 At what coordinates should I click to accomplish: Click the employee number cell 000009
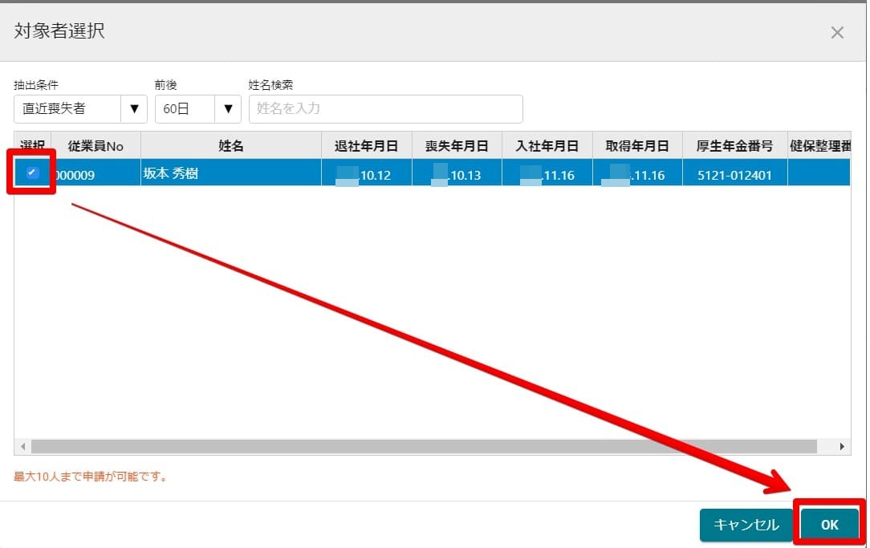[x=96, y=173]
